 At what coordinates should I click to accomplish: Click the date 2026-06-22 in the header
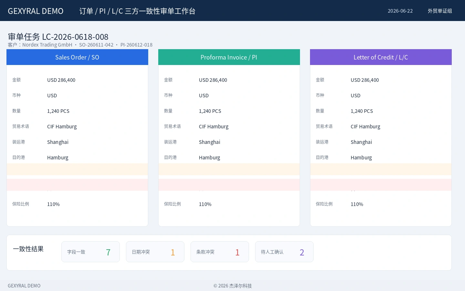tap(400, 11)
